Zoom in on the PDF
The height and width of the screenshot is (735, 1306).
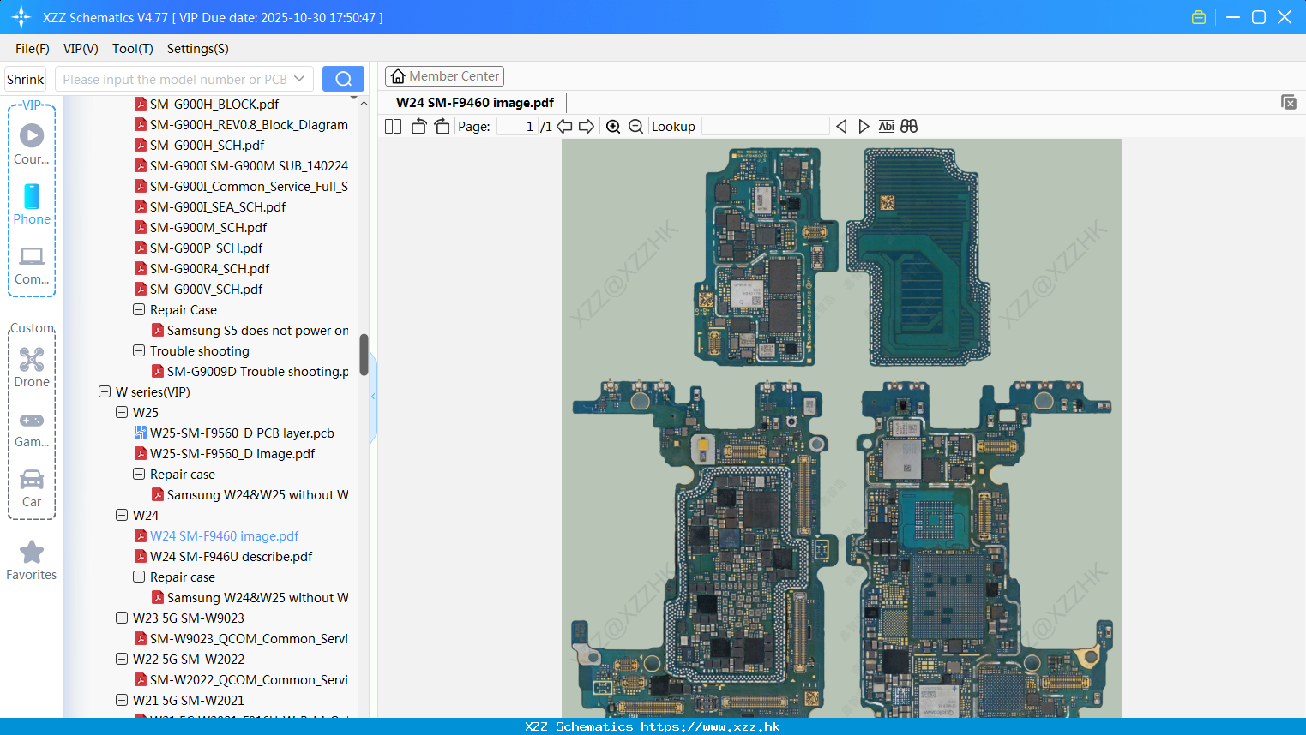coord(613,126)
